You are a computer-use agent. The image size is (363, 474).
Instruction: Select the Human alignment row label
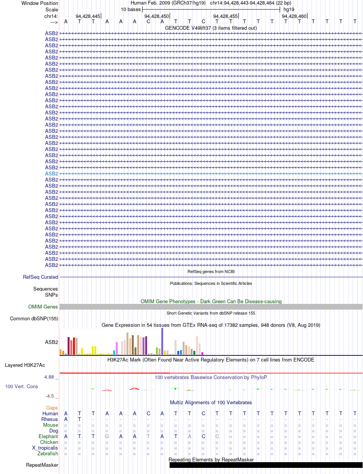coord(50,413)
